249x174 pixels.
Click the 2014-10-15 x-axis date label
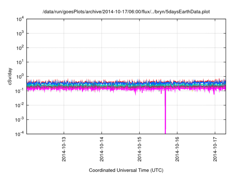coord(139,149)
